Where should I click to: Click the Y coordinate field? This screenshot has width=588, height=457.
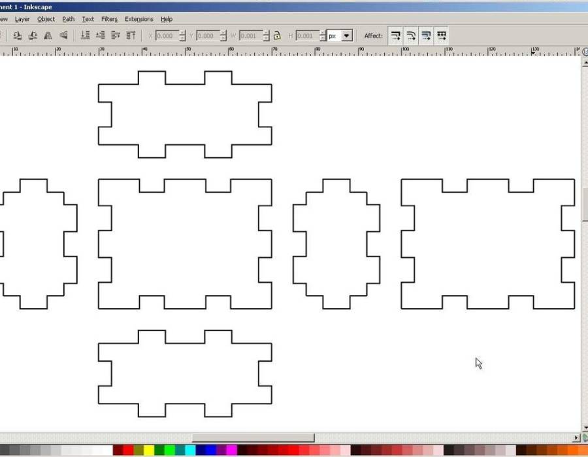(x=208, y=36)
